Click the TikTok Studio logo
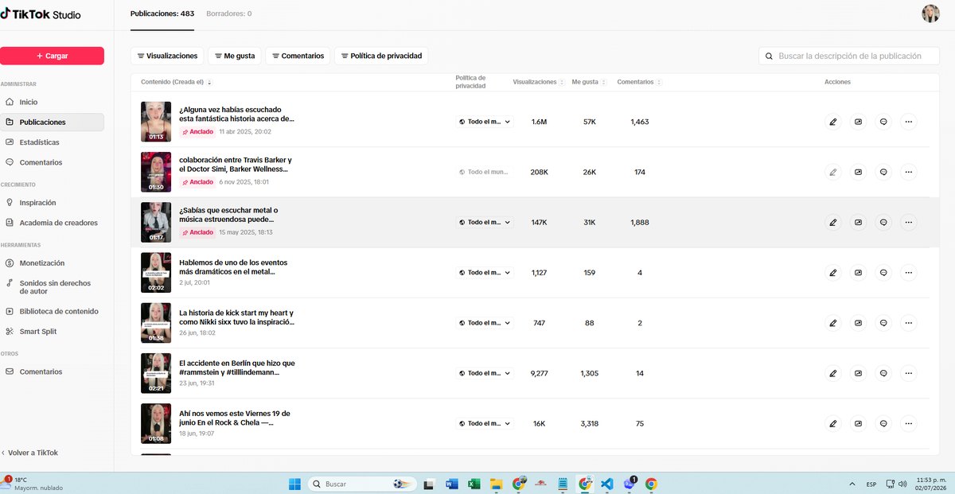 point(41,14)
